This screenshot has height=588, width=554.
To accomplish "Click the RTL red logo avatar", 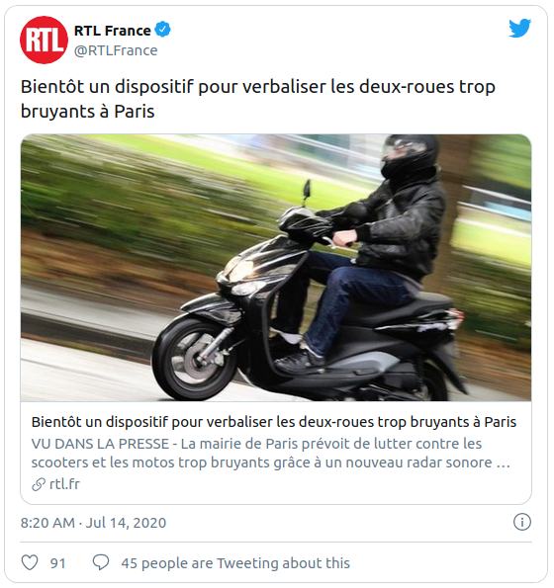I will pyautogui.click(x=44, y=40).
